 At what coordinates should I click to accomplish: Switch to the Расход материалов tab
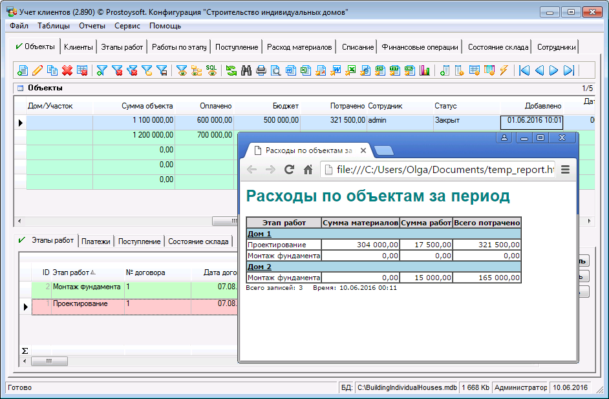tap(299, 46)
